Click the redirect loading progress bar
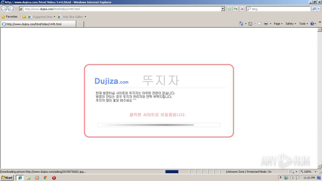322x181 pixels. click(159, 125)
